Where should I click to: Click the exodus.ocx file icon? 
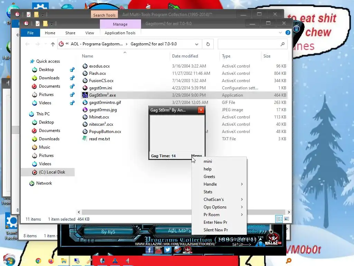(85, 66)
